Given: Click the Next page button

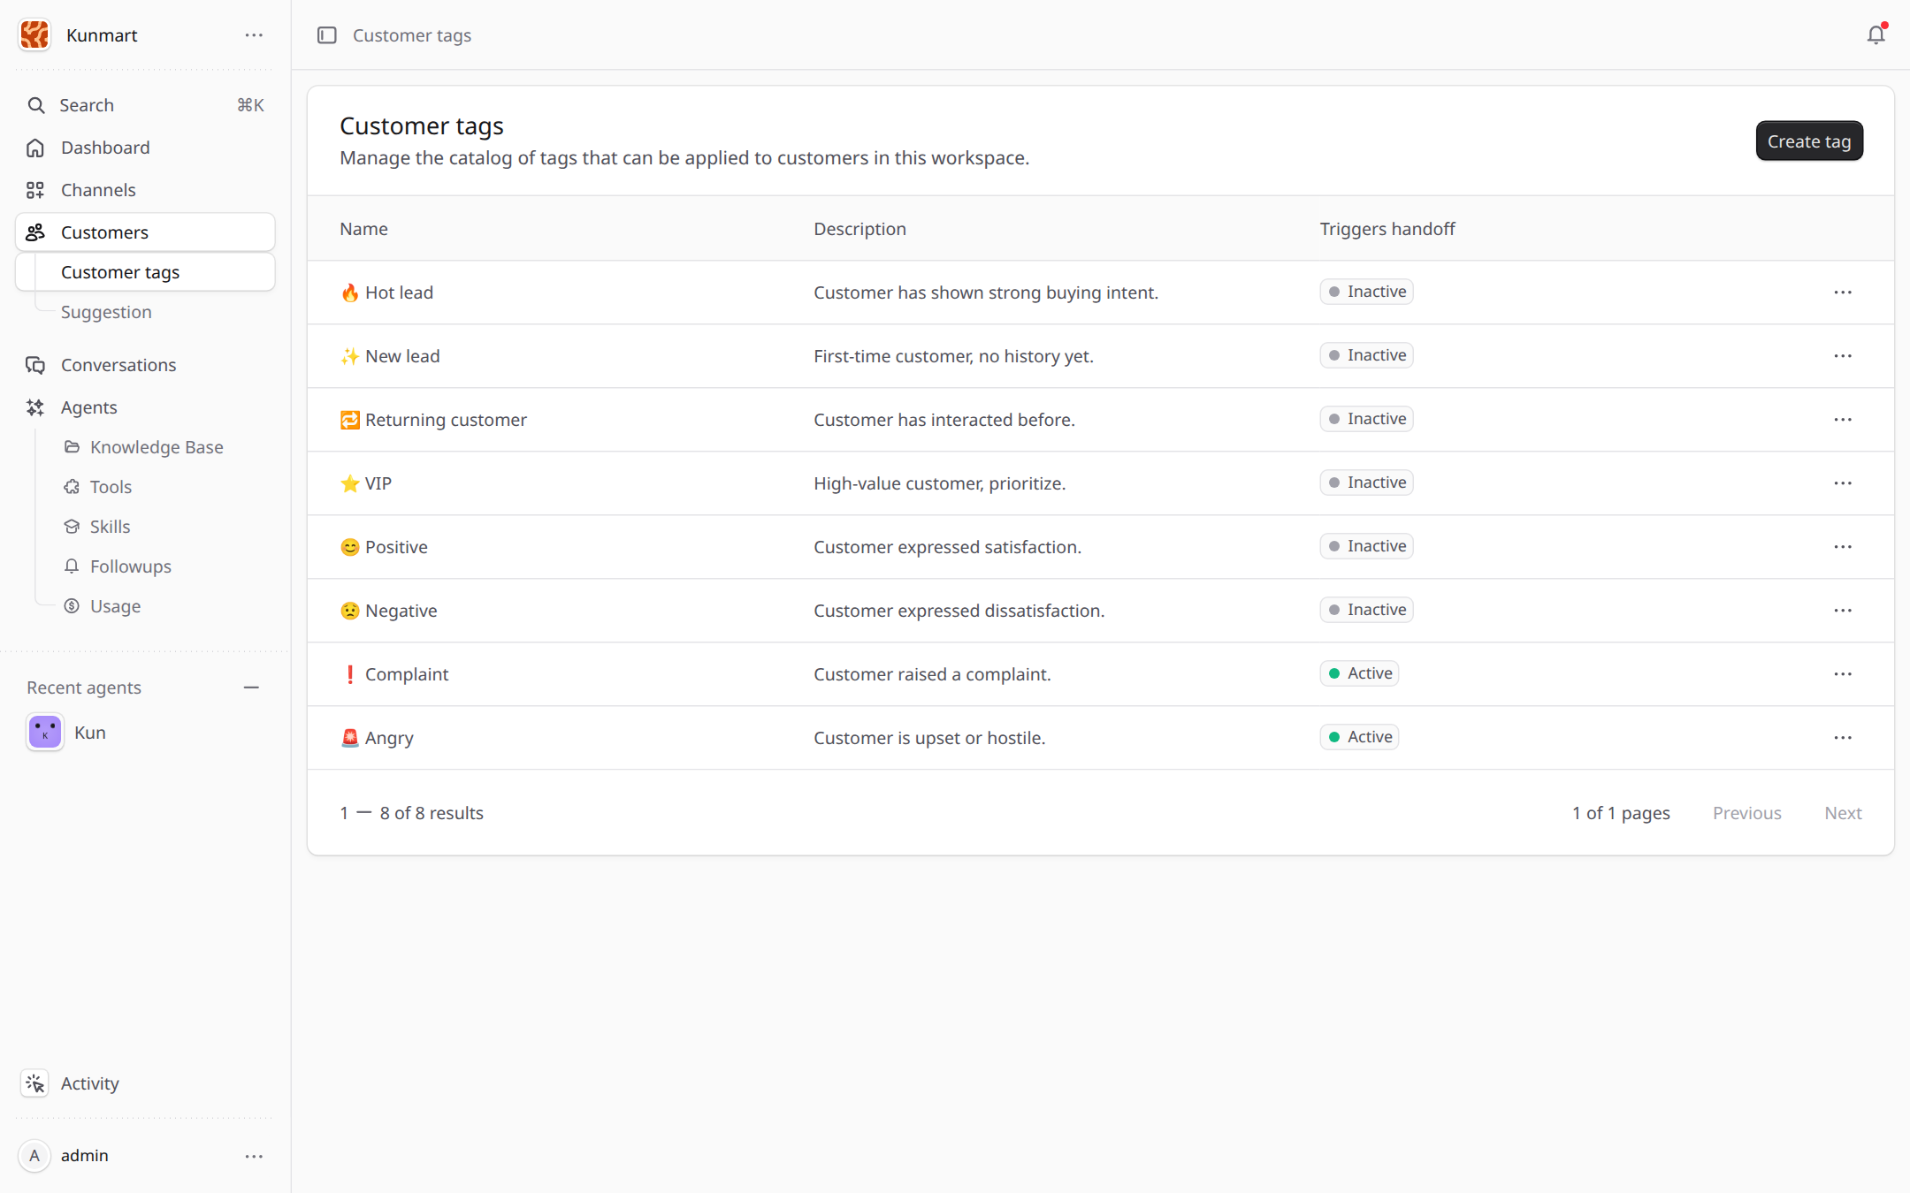Looking at the screenshot, I should 1843,813.
